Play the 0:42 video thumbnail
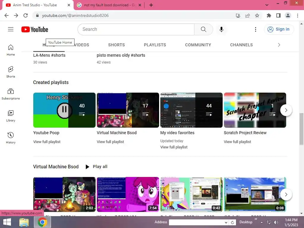 (191, 194)
